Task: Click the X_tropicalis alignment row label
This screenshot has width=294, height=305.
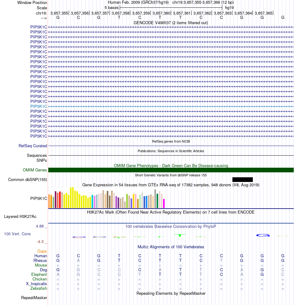Action: (x=37, y=284)
